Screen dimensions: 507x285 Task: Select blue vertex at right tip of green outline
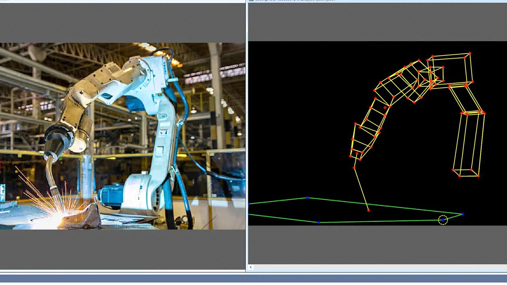(463, 214)
